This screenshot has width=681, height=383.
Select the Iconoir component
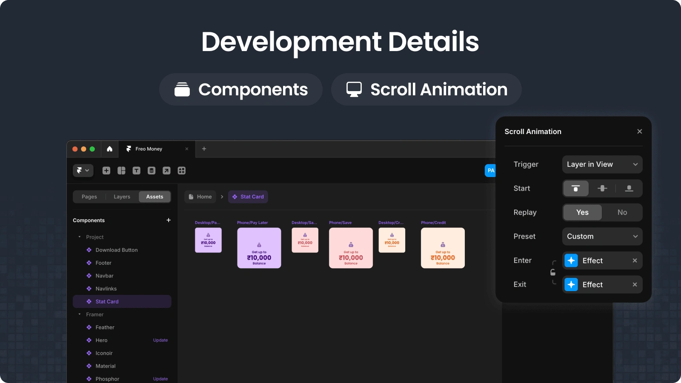tap(122, 353)
